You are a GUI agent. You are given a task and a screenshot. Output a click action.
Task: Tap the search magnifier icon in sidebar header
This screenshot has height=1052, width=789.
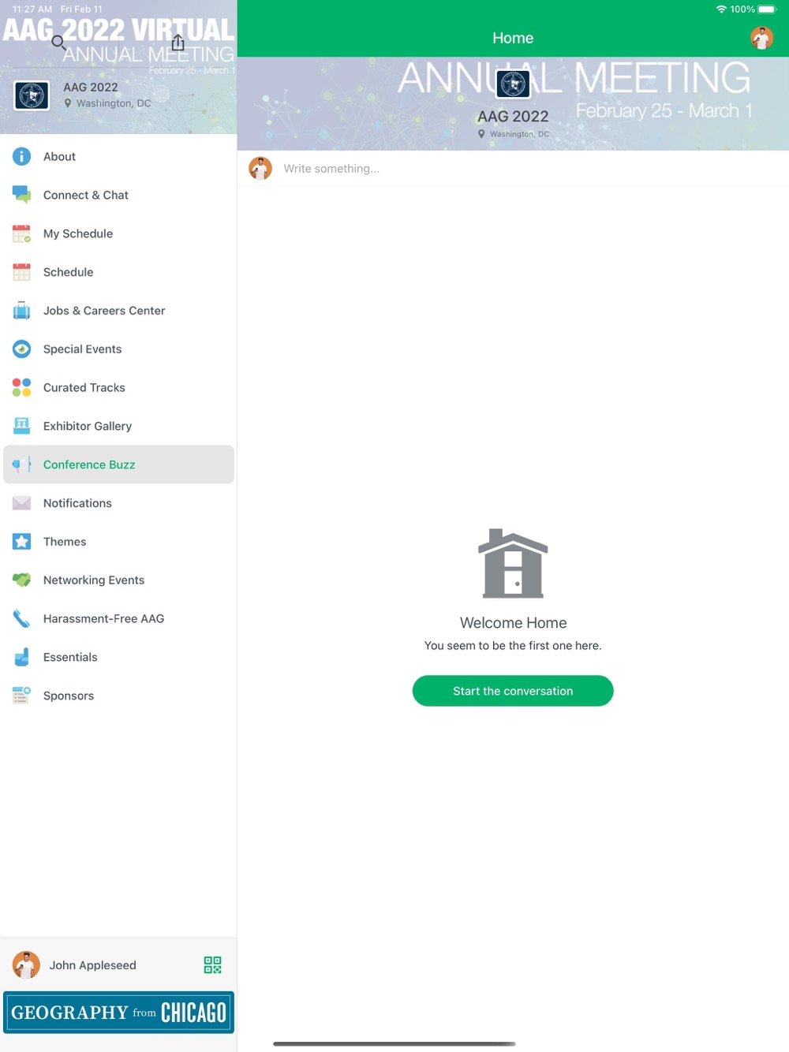[58, 43]
